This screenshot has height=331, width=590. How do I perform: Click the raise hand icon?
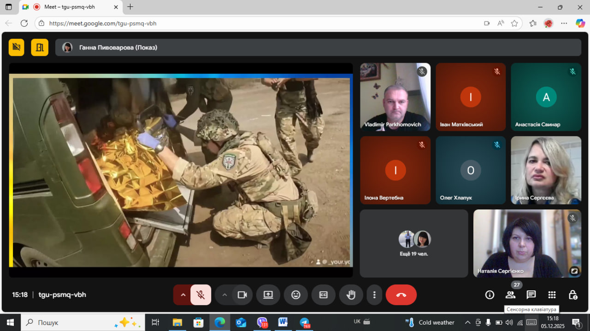point(351,295)
